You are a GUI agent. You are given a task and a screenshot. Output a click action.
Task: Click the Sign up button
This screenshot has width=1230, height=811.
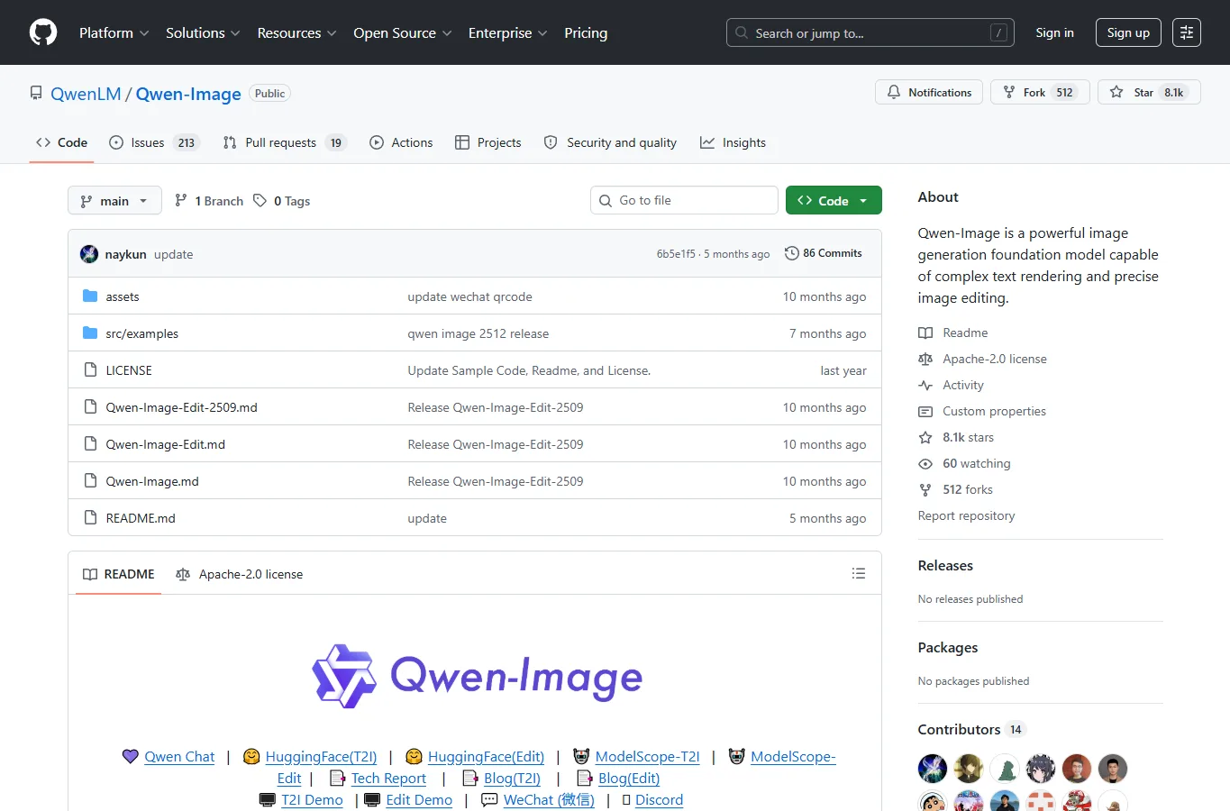coord(1128,32)
